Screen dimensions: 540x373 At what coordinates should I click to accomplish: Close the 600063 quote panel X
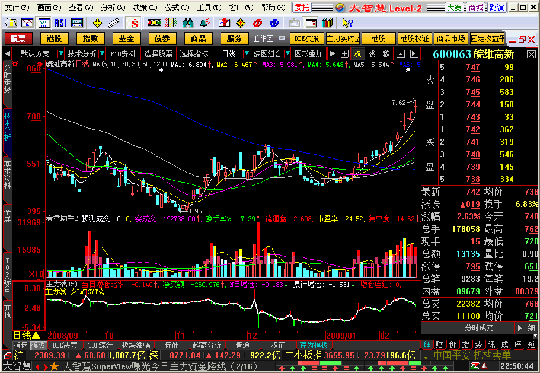[x=531, y=54]
